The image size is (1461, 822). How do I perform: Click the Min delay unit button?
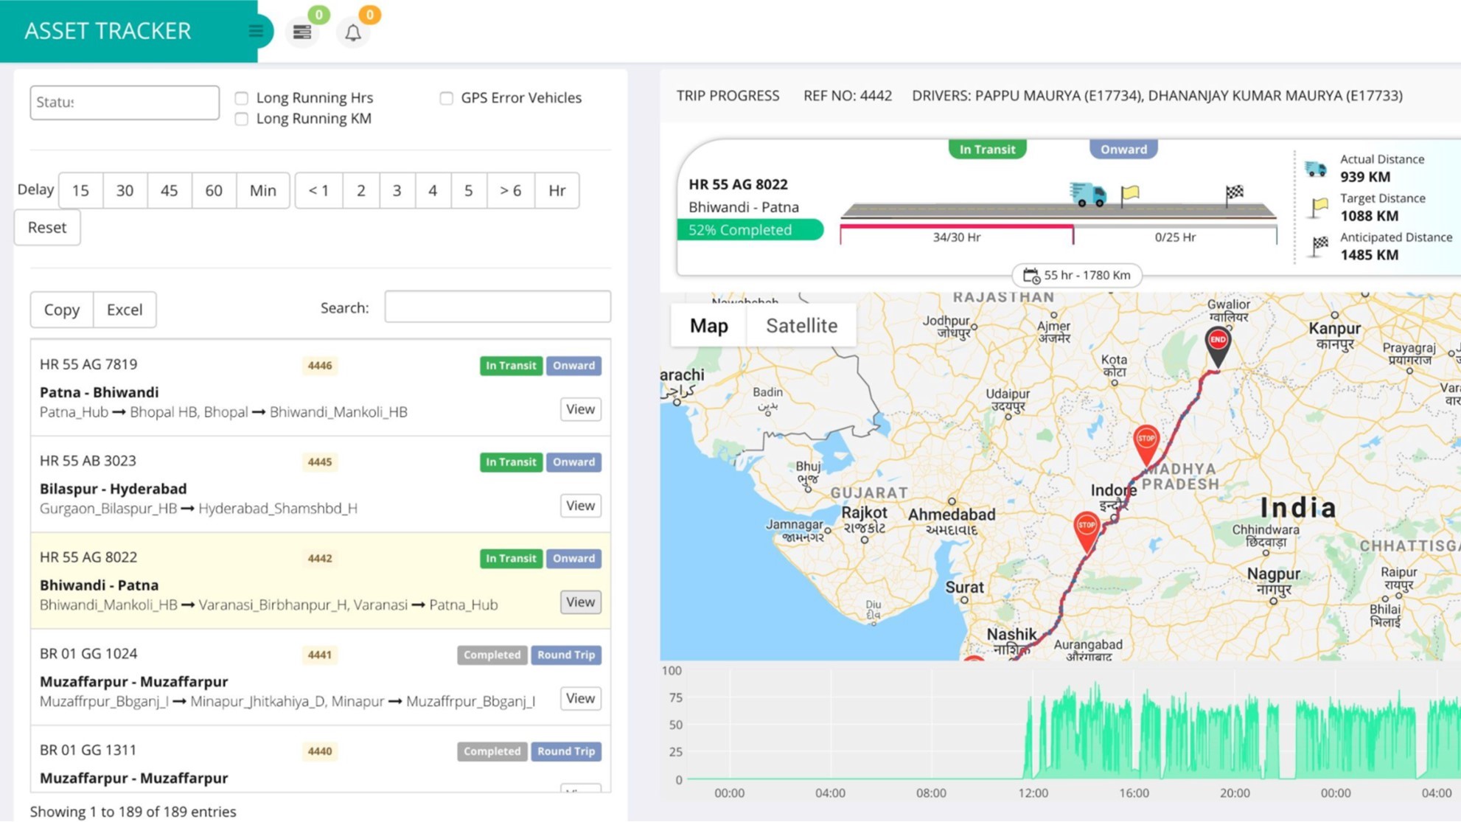(262, 191)
